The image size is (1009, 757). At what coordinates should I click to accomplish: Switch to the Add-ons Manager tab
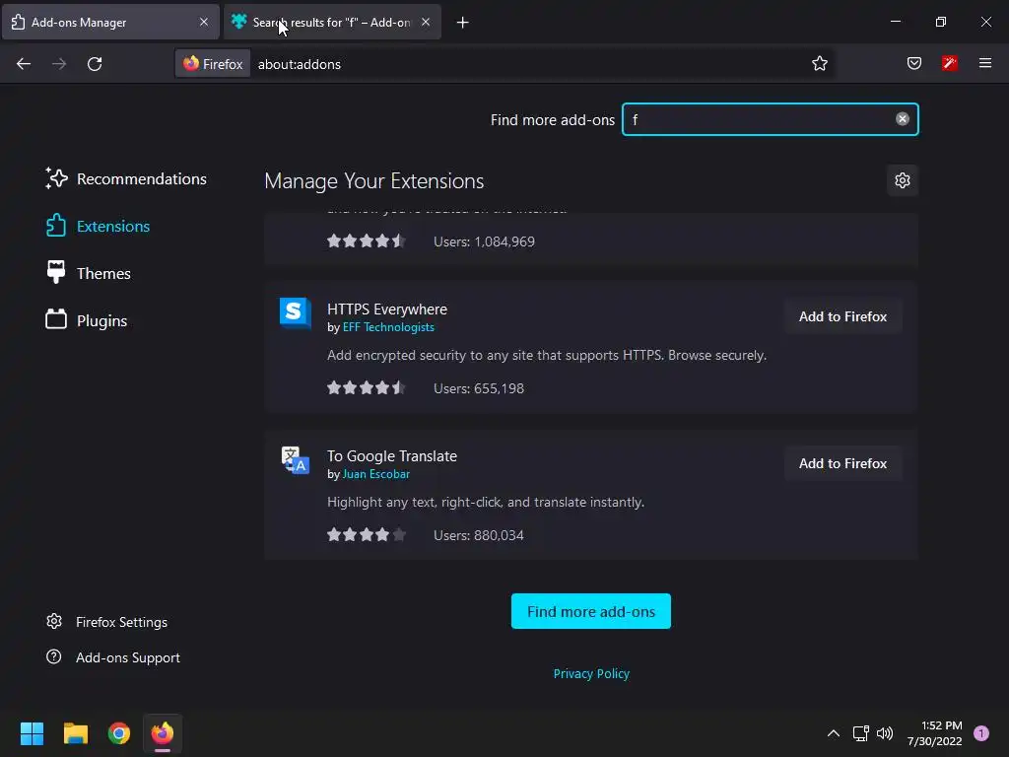110,23
